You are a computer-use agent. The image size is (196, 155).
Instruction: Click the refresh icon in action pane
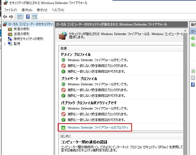193,71
